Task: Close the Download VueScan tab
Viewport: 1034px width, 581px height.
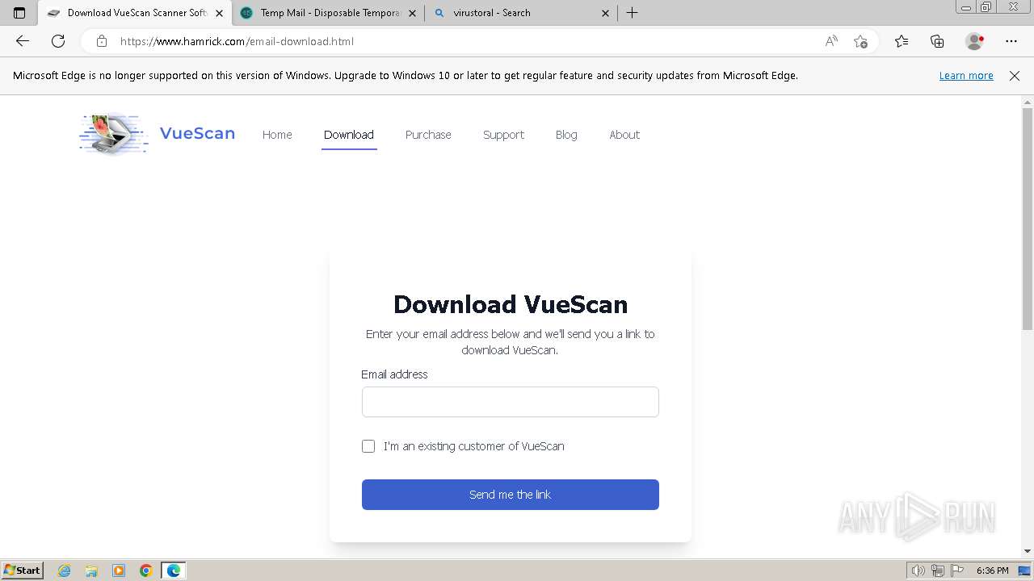Action: 219,13
